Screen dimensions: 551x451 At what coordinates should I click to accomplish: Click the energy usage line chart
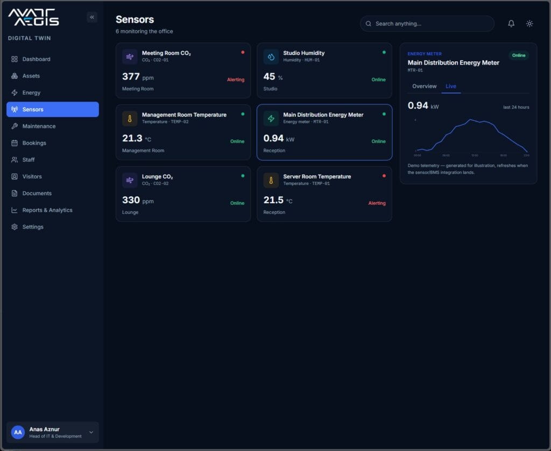[x=471, y=137]
